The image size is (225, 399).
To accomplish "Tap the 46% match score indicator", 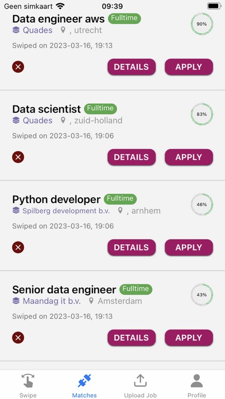I will click(202, 204).
